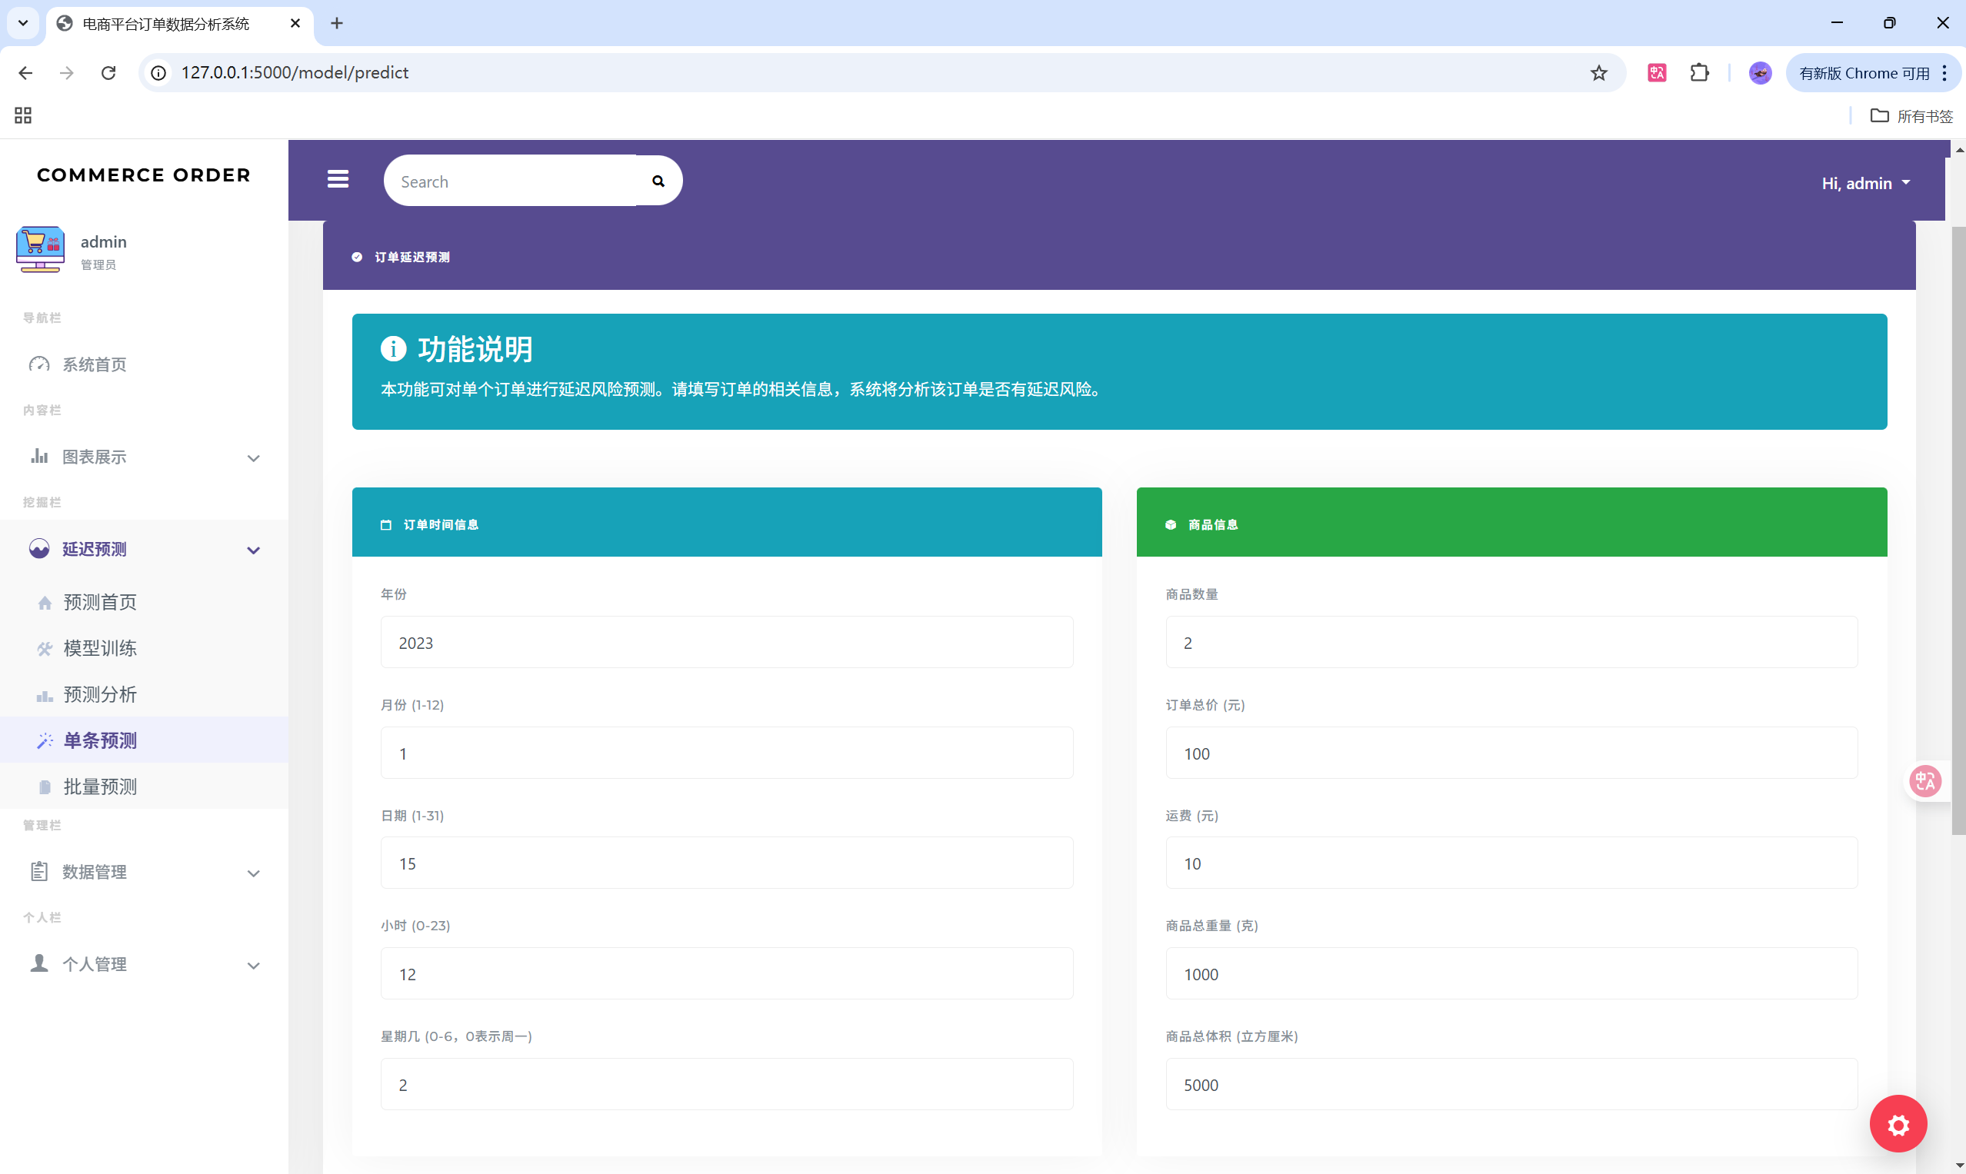The image size is (1966, 1174).
Task: Click the search magnifier icon
Action: click(658, 181)
